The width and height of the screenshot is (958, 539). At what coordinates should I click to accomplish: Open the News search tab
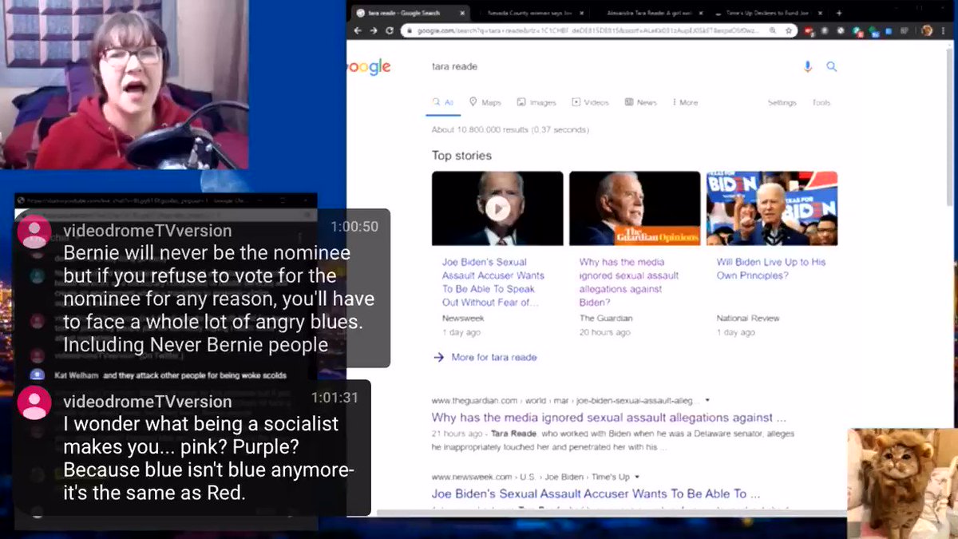641,103
